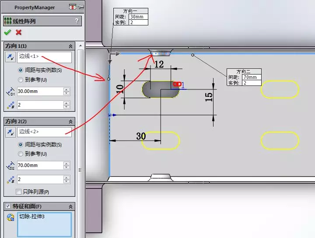The width and height of the screenshot is (315, 238).
Task: Collapse the Direction 2 section
Action: 70,122
